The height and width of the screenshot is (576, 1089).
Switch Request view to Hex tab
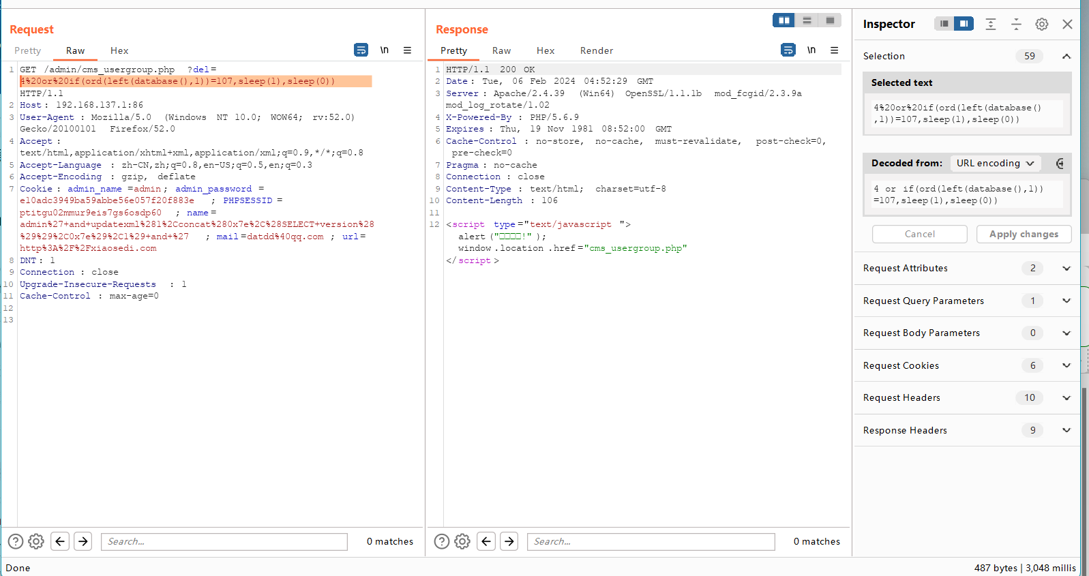(x=119, y=50)
